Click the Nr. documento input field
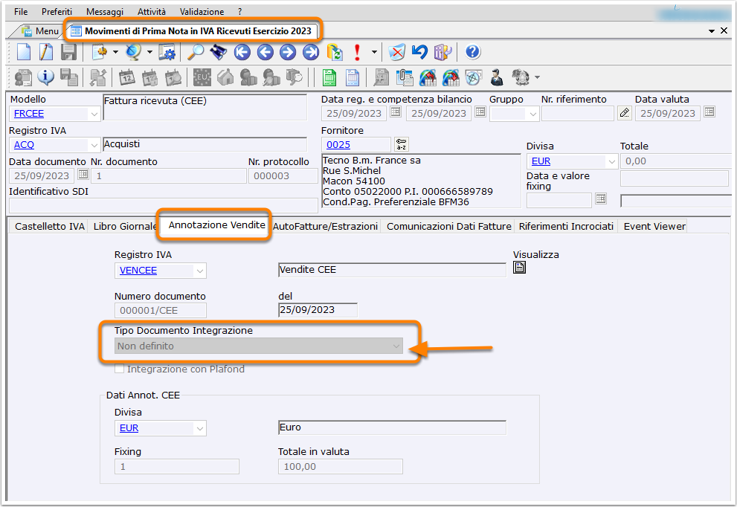This screenshot has height=507, width=737. point(169,176)
